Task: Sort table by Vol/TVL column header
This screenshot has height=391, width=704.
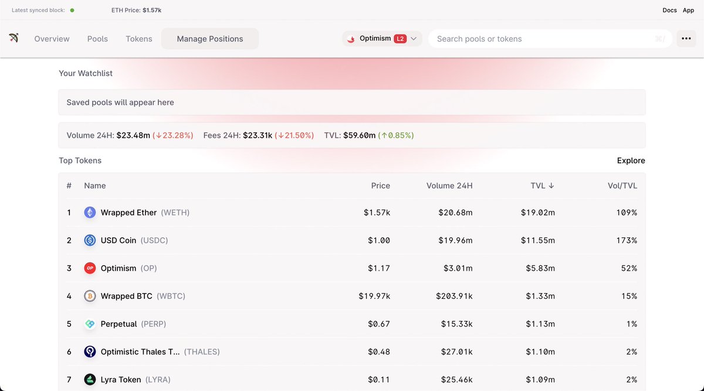Action: [622, 185]
